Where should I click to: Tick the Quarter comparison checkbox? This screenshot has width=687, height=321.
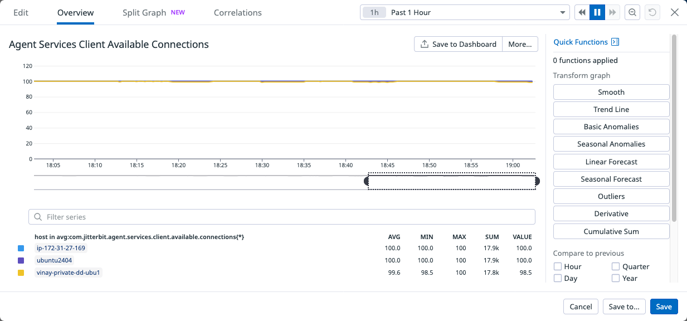click(616, 267)
